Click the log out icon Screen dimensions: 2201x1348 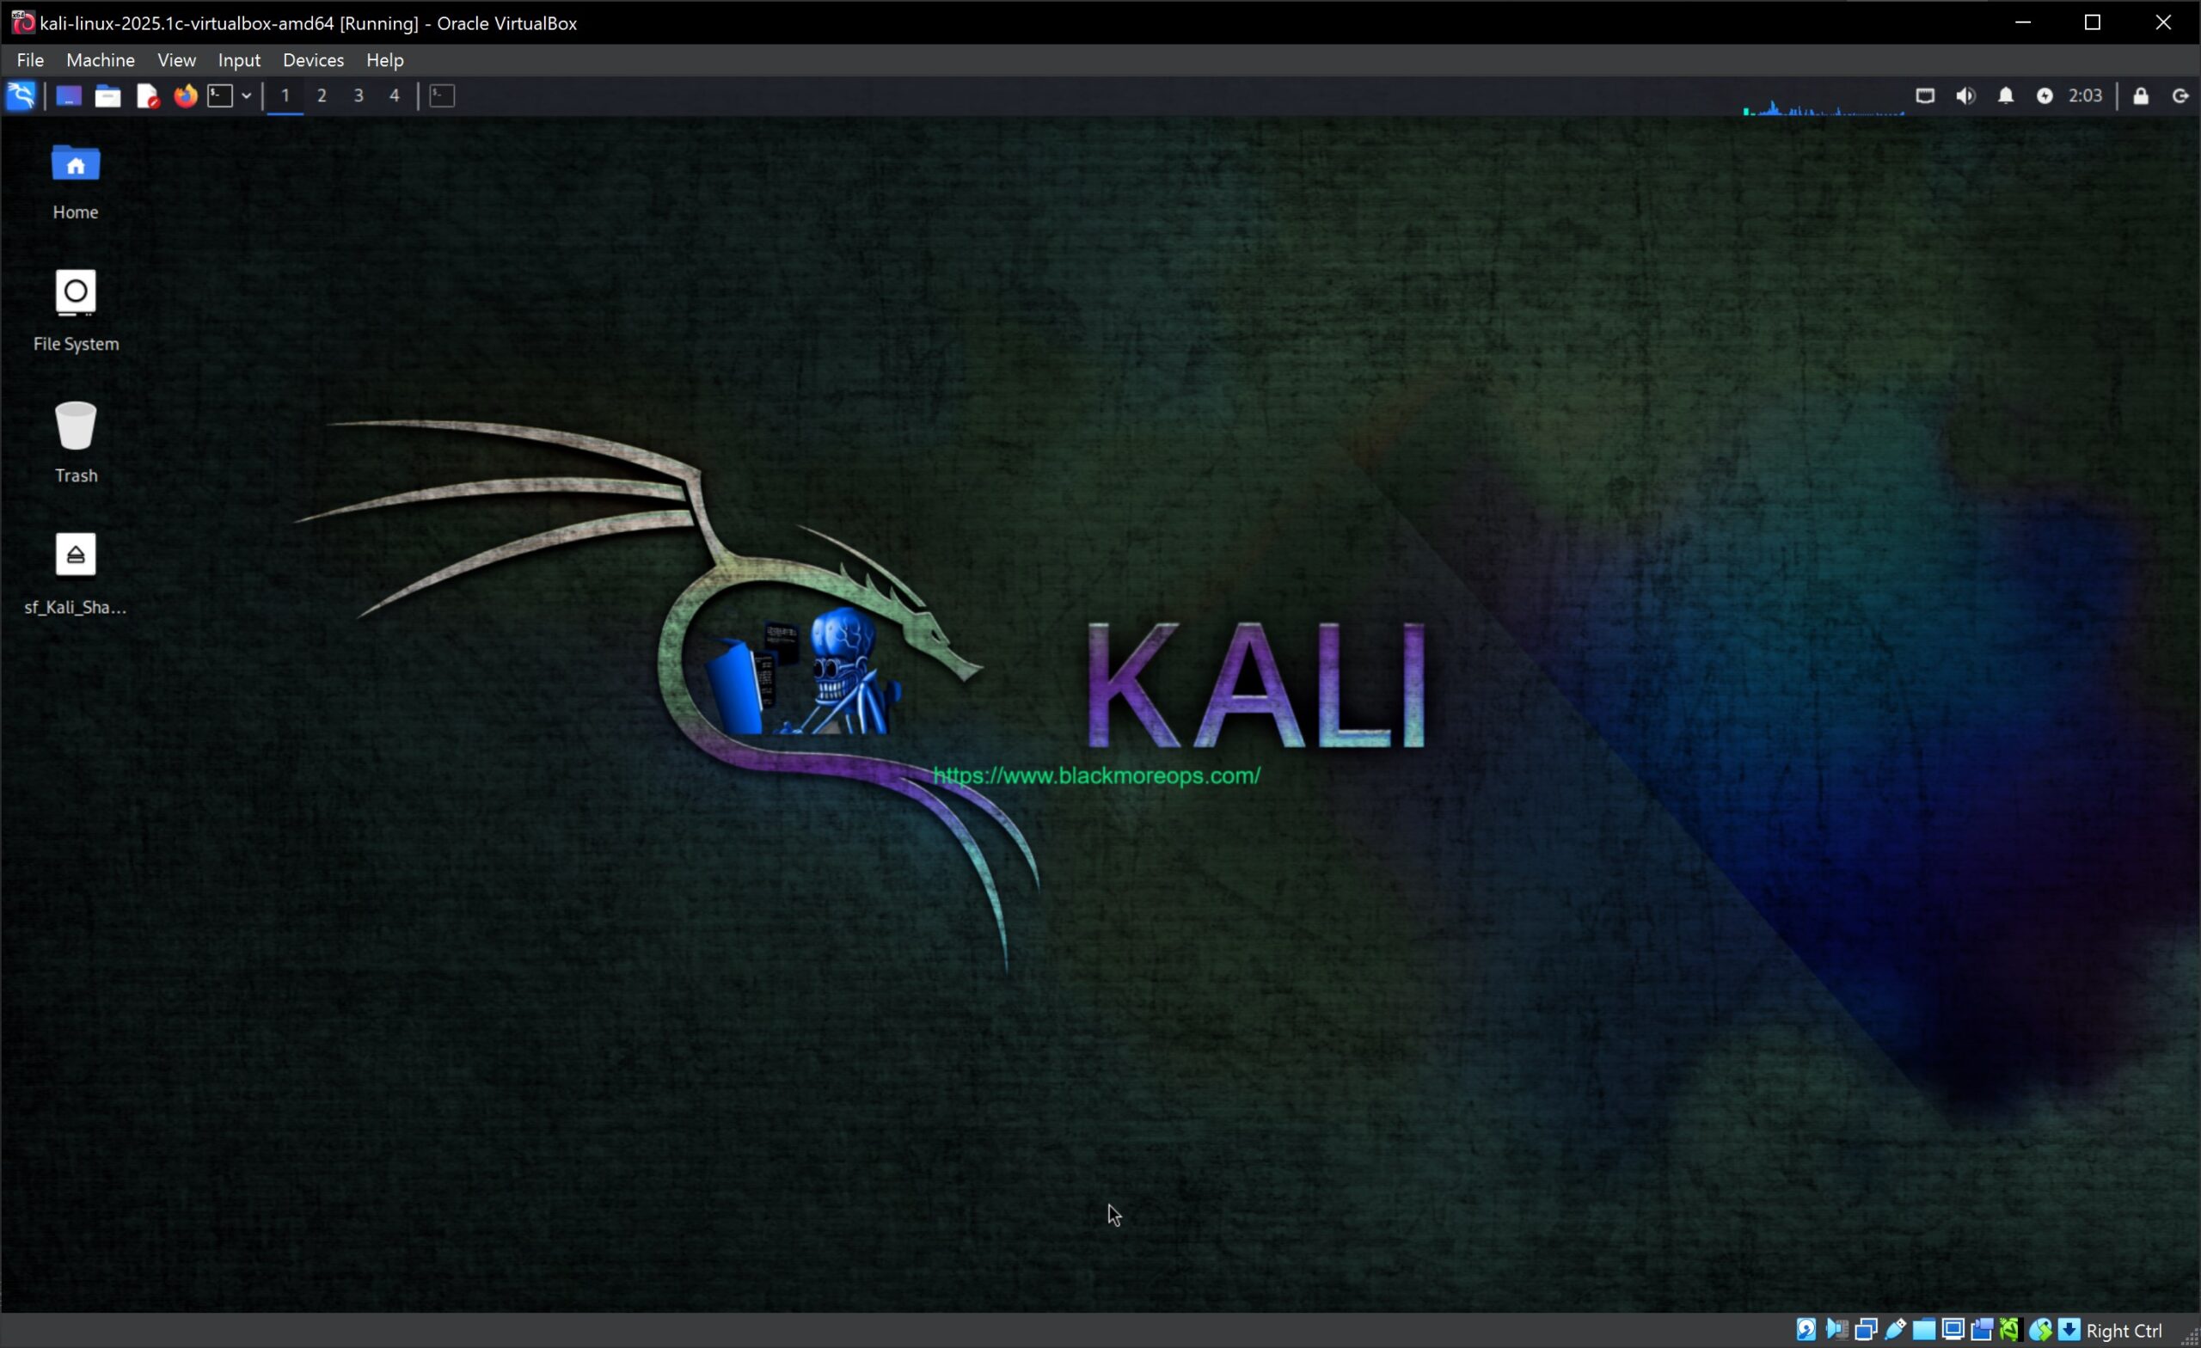[x=2180, y=95]
